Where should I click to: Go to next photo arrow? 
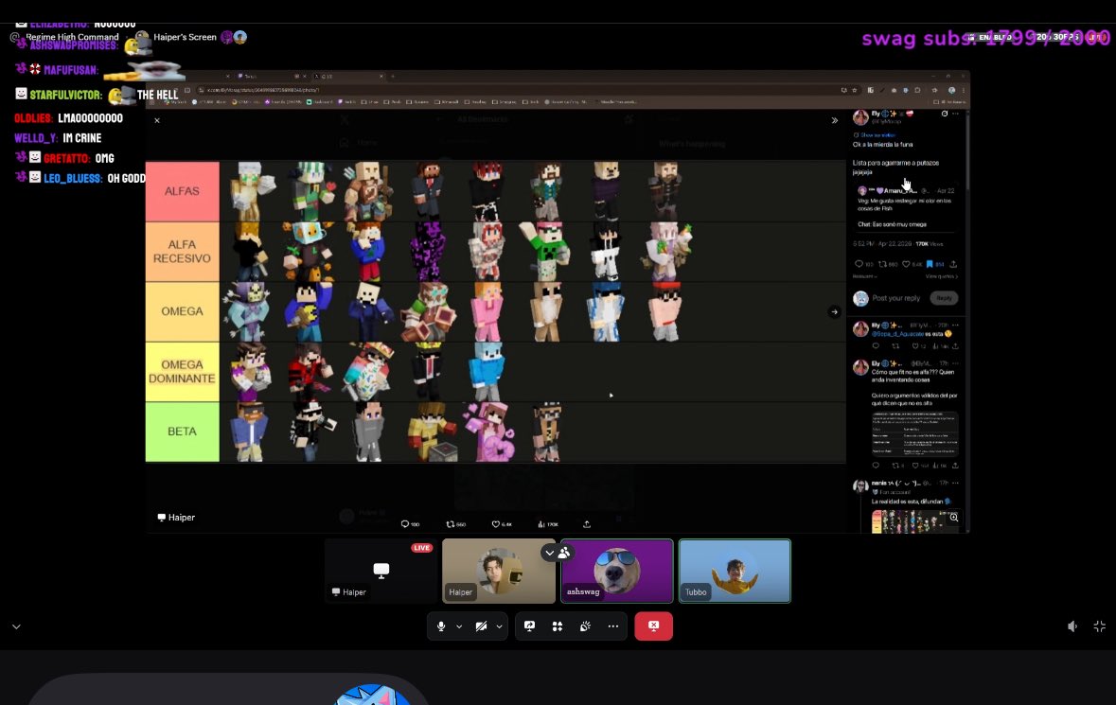[x=834, y=311]
